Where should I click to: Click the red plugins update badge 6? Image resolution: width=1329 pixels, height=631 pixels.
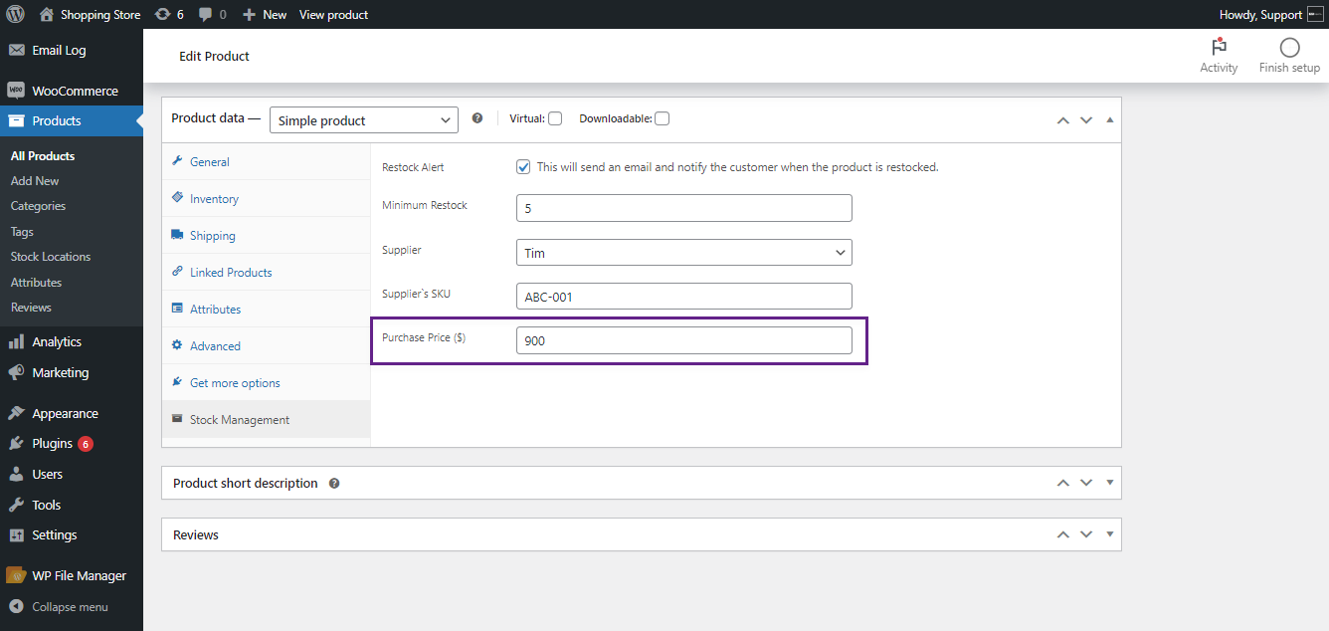coord(86,444)
